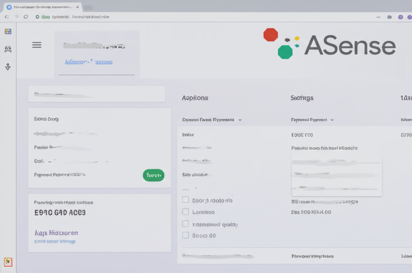Select the active browser tab
This screenshot has height=273, width=412.
tap(43, 7)
